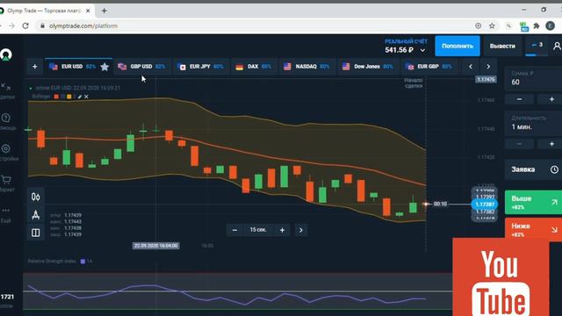Image resolution: width=562 pixels, height=316 pixels.
Task: Expand the real account balance dropdown
Action: coord(422,50)
